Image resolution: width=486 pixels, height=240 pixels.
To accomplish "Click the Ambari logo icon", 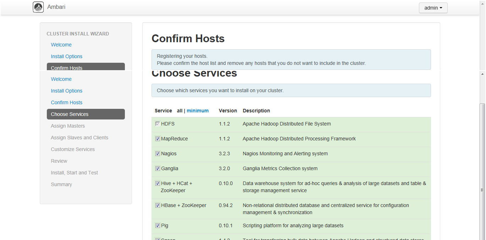I will (x=38, y=7).
